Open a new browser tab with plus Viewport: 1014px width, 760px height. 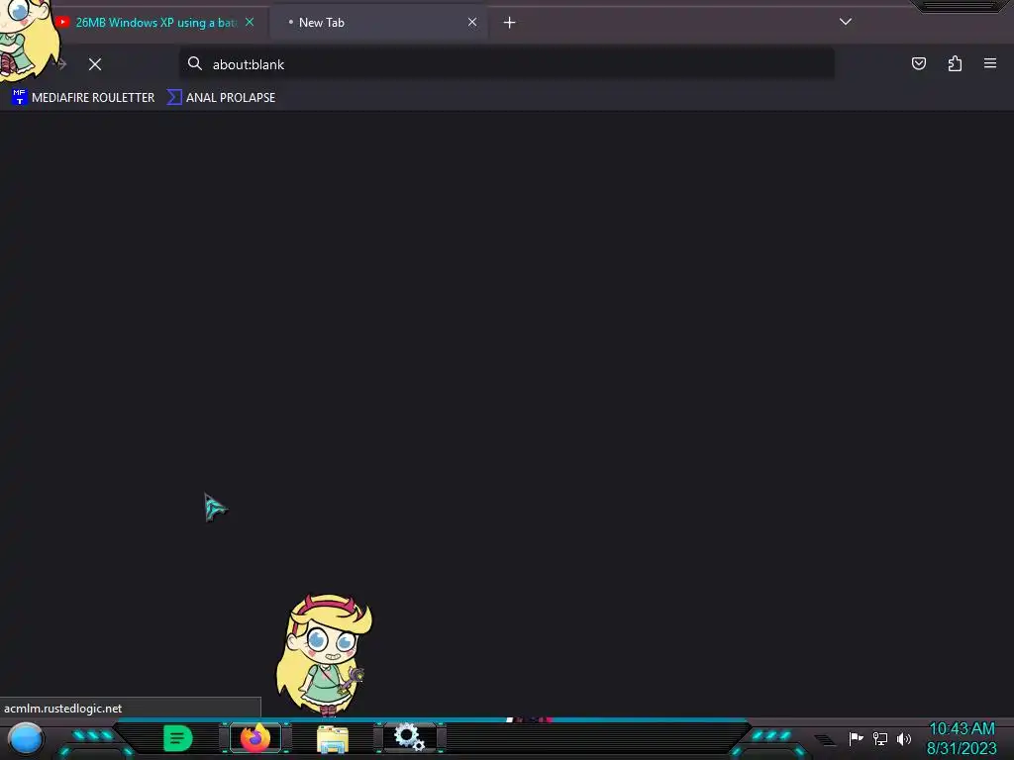(x=510, y=23)
